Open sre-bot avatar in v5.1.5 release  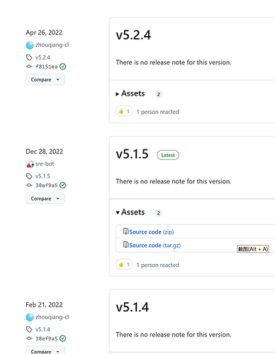coord(30,164)
